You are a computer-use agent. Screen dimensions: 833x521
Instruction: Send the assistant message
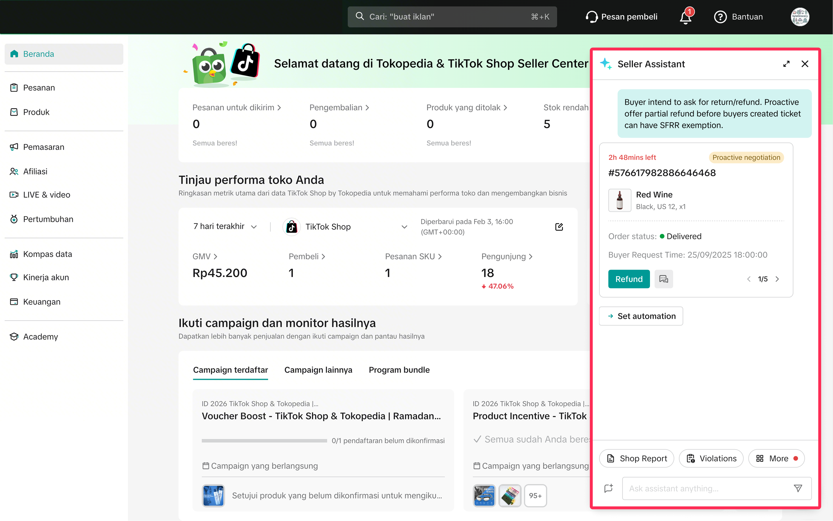[798, 488]
